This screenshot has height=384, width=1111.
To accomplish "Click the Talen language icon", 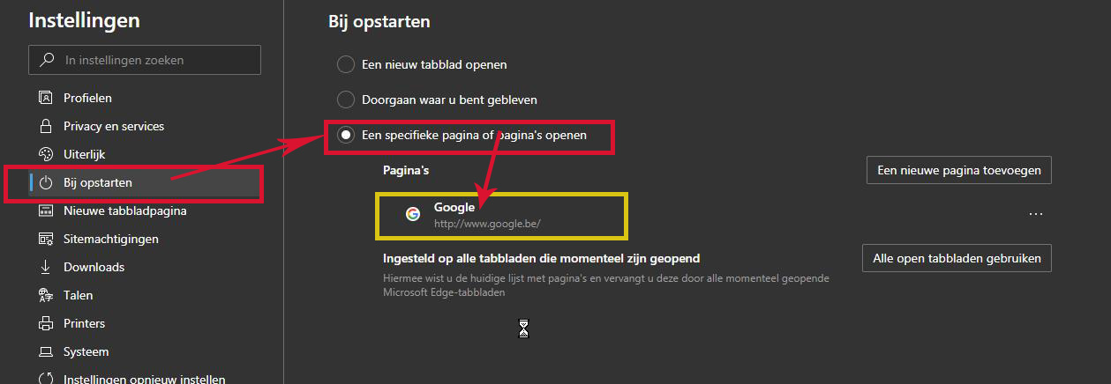I will (x=46, y=295).
